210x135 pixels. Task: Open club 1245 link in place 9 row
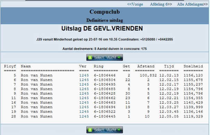point(84,94)
